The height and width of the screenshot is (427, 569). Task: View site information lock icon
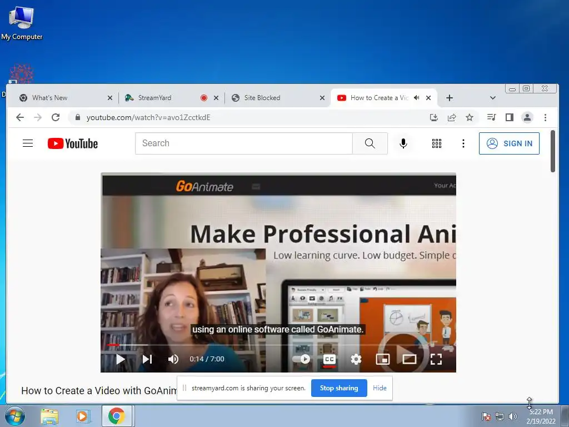tap(78, 117)
